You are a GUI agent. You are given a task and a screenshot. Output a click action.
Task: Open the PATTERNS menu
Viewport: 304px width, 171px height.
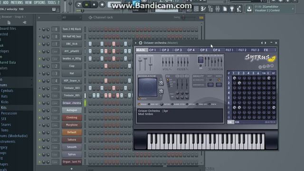tap(17, 2)
